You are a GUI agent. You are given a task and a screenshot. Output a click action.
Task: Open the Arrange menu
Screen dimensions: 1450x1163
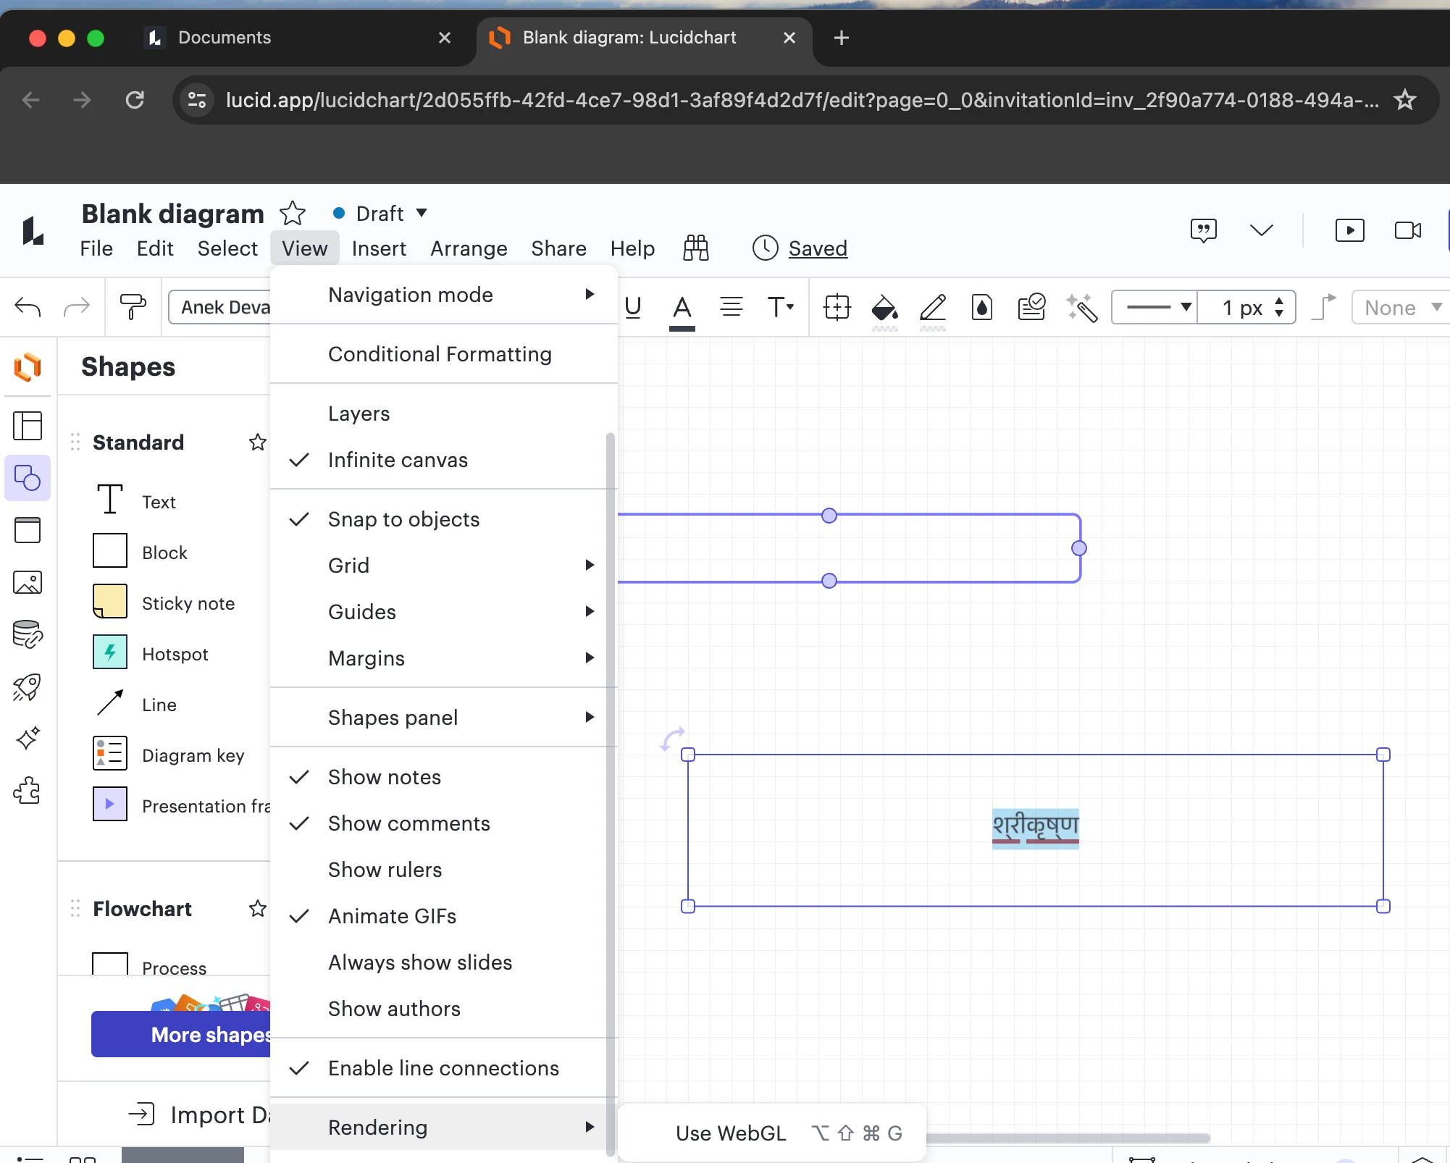click(x=469, y=248)
